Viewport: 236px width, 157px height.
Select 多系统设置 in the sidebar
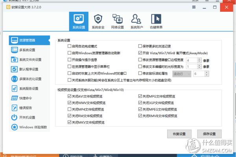pos(28,50)
